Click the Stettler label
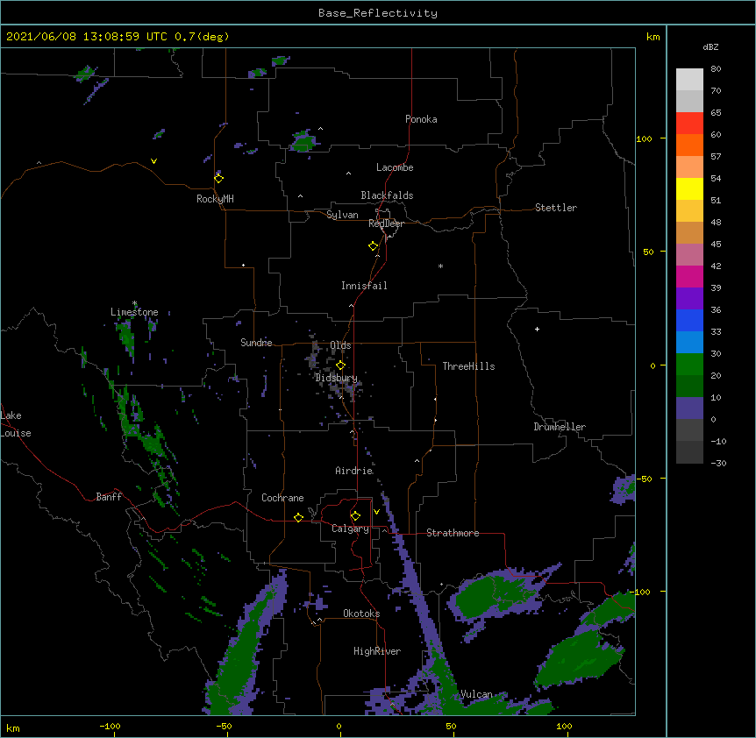The image size is (756, 738). (x=556, y=208)
